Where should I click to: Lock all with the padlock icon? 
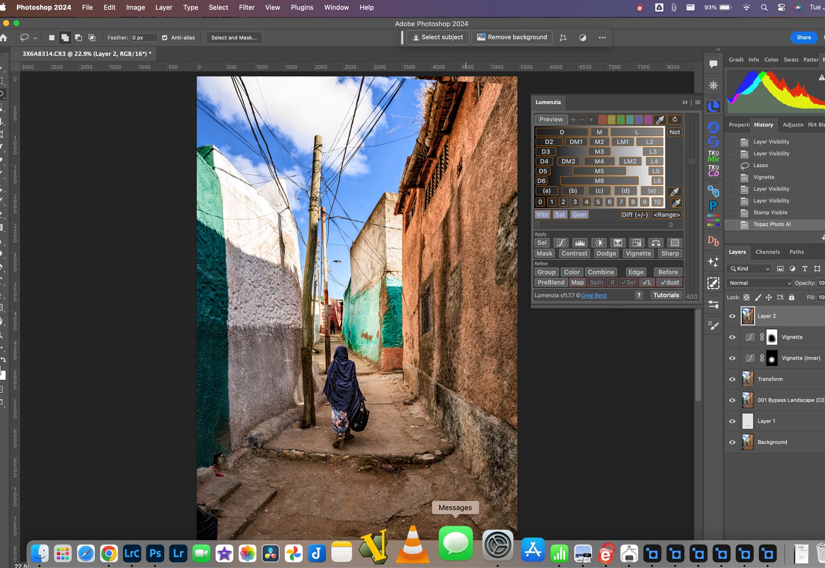[791, 297]
